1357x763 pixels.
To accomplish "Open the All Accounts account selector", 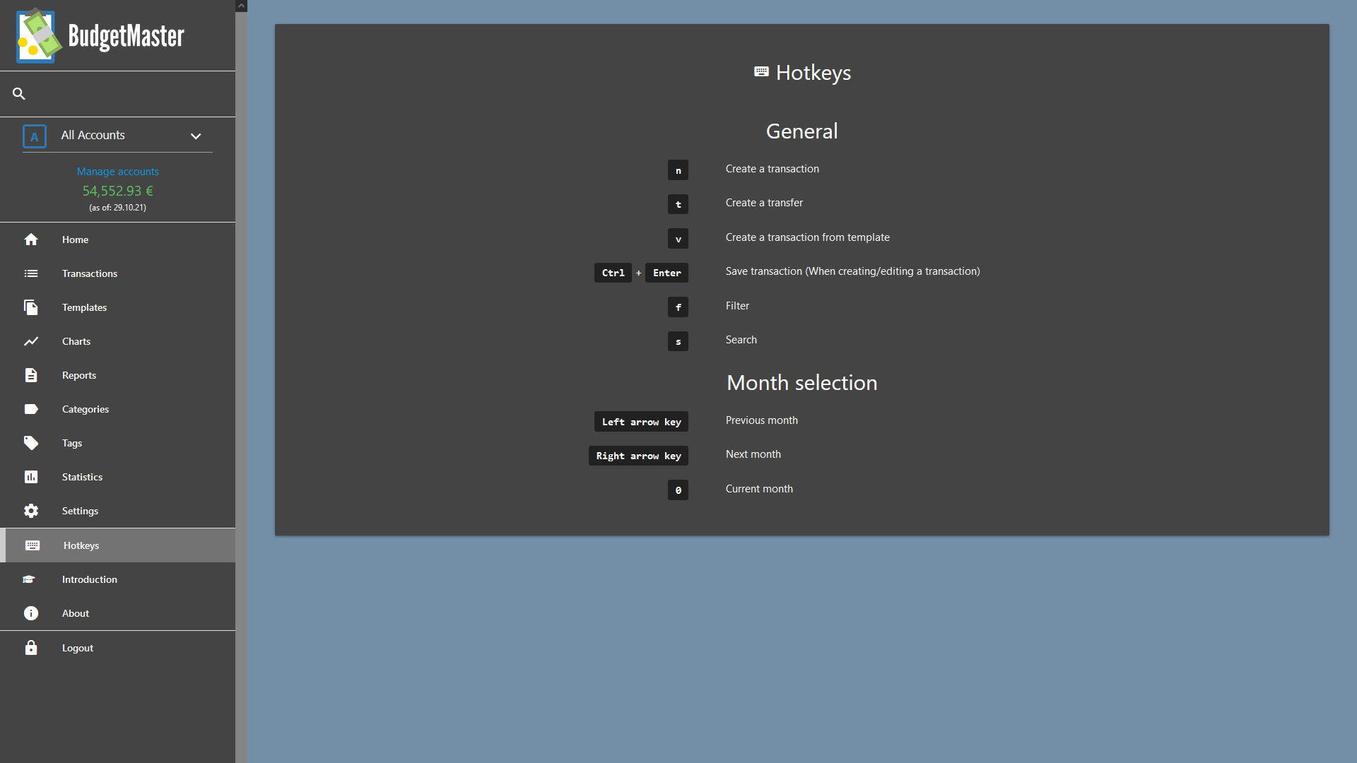I will coord(117,136).
